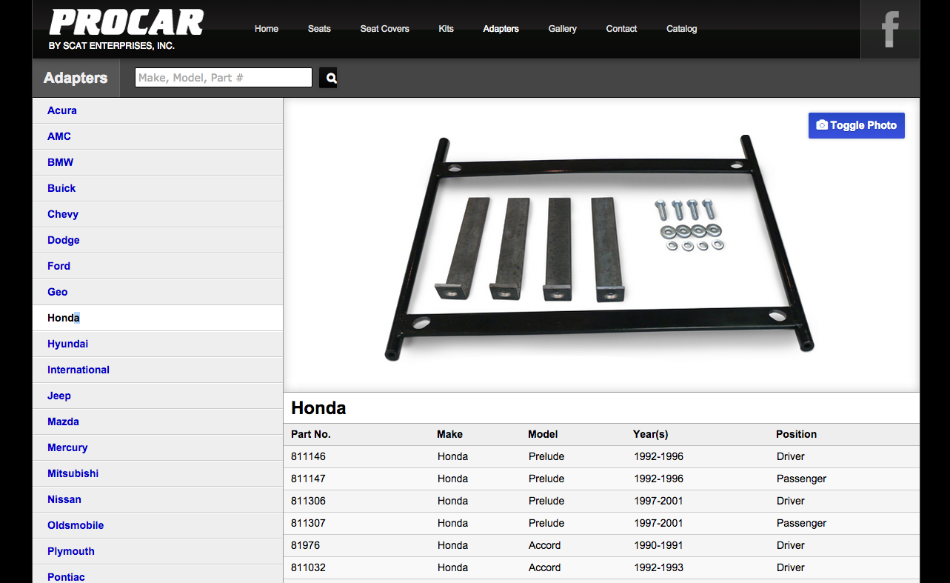Show Dodge adapters
950x583 pixels.
[x=158, y=240]
